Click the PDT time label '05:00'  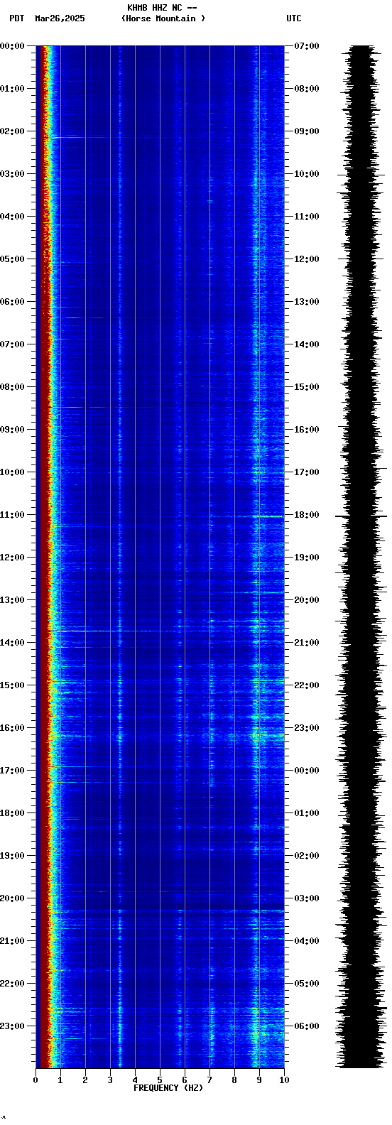click(x=13, y=259)
